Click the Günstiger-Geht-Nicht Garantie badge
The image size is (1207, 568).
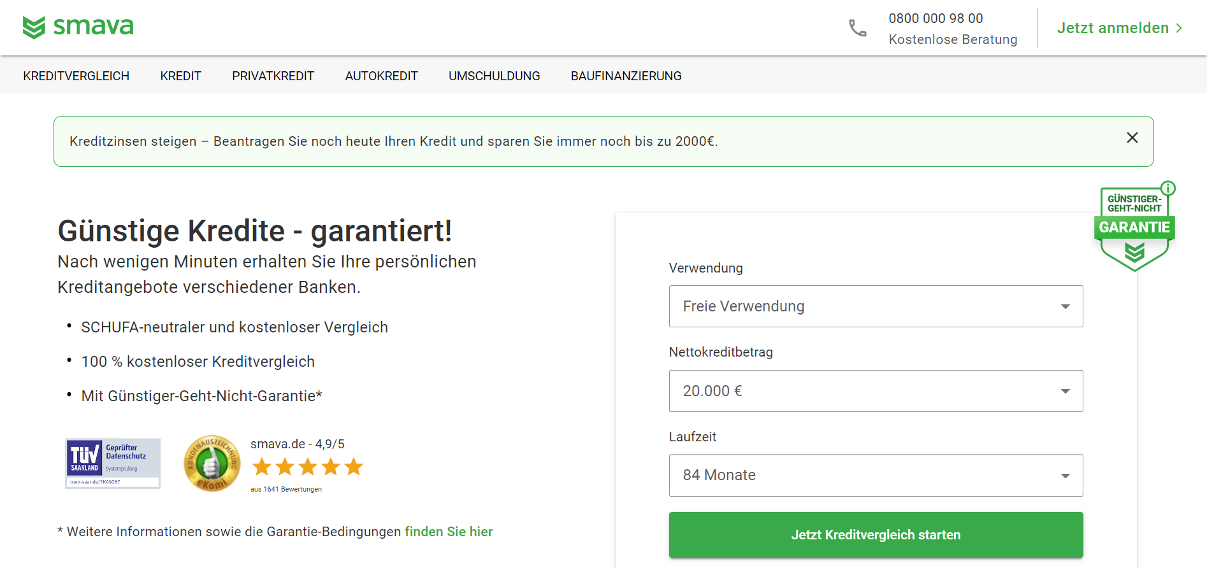point(1134,229)
